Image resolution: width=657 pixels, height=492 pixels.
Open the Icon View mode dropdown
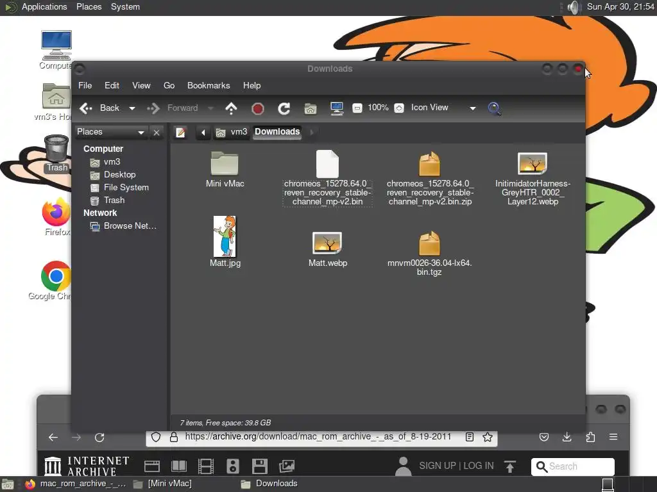[x=443, y=108]
